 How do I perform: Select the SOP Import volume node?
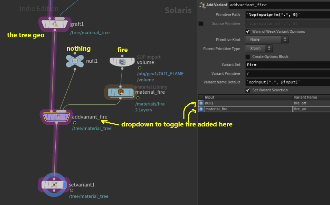pos(122,62)
